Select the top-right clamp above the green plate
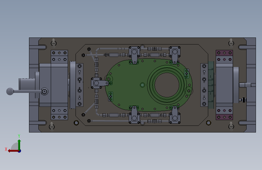Screen dimensions: 262x170 [175, 55]
